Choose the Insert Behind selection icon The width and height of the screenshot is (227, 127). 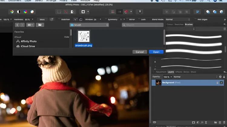click(208, 12)
